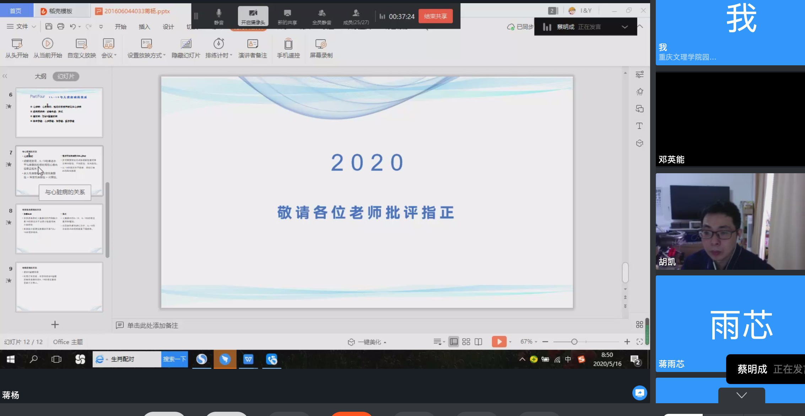Open presenter notes icon in ribbon
805x416 pixels.
point(252,44)
